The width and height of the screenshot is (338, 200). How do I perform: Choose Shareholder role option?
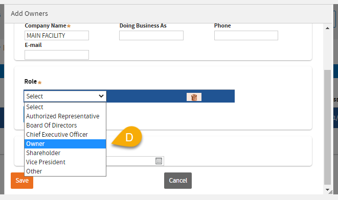[x=65, y=153]
